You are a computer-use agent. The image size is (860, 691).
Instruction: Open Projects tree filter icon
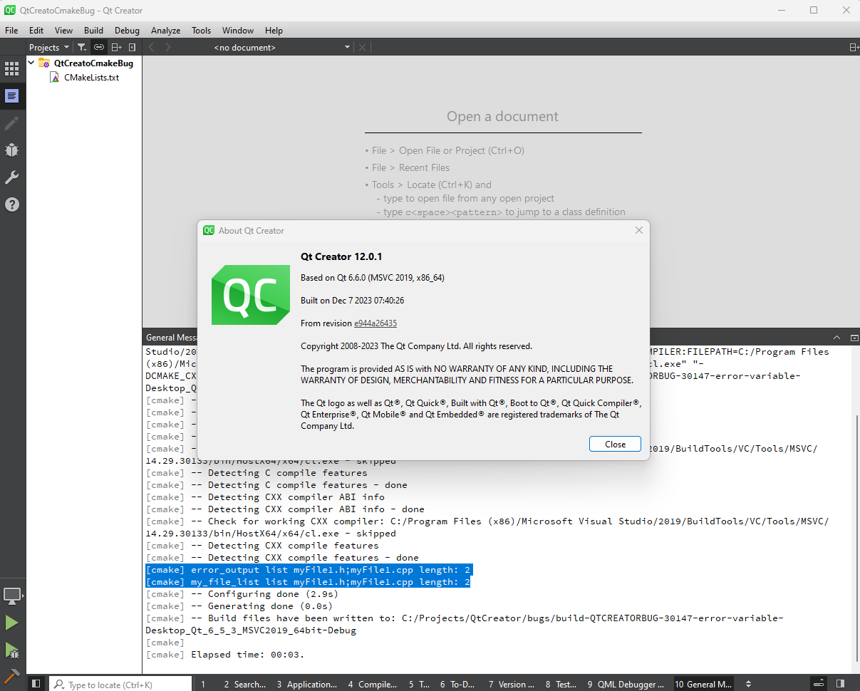coord(82,47)
